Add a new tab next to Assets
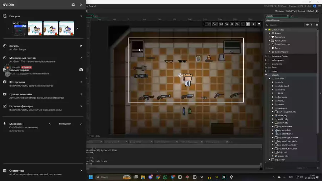Screen dimensions: 322x181 pos(292,16)
